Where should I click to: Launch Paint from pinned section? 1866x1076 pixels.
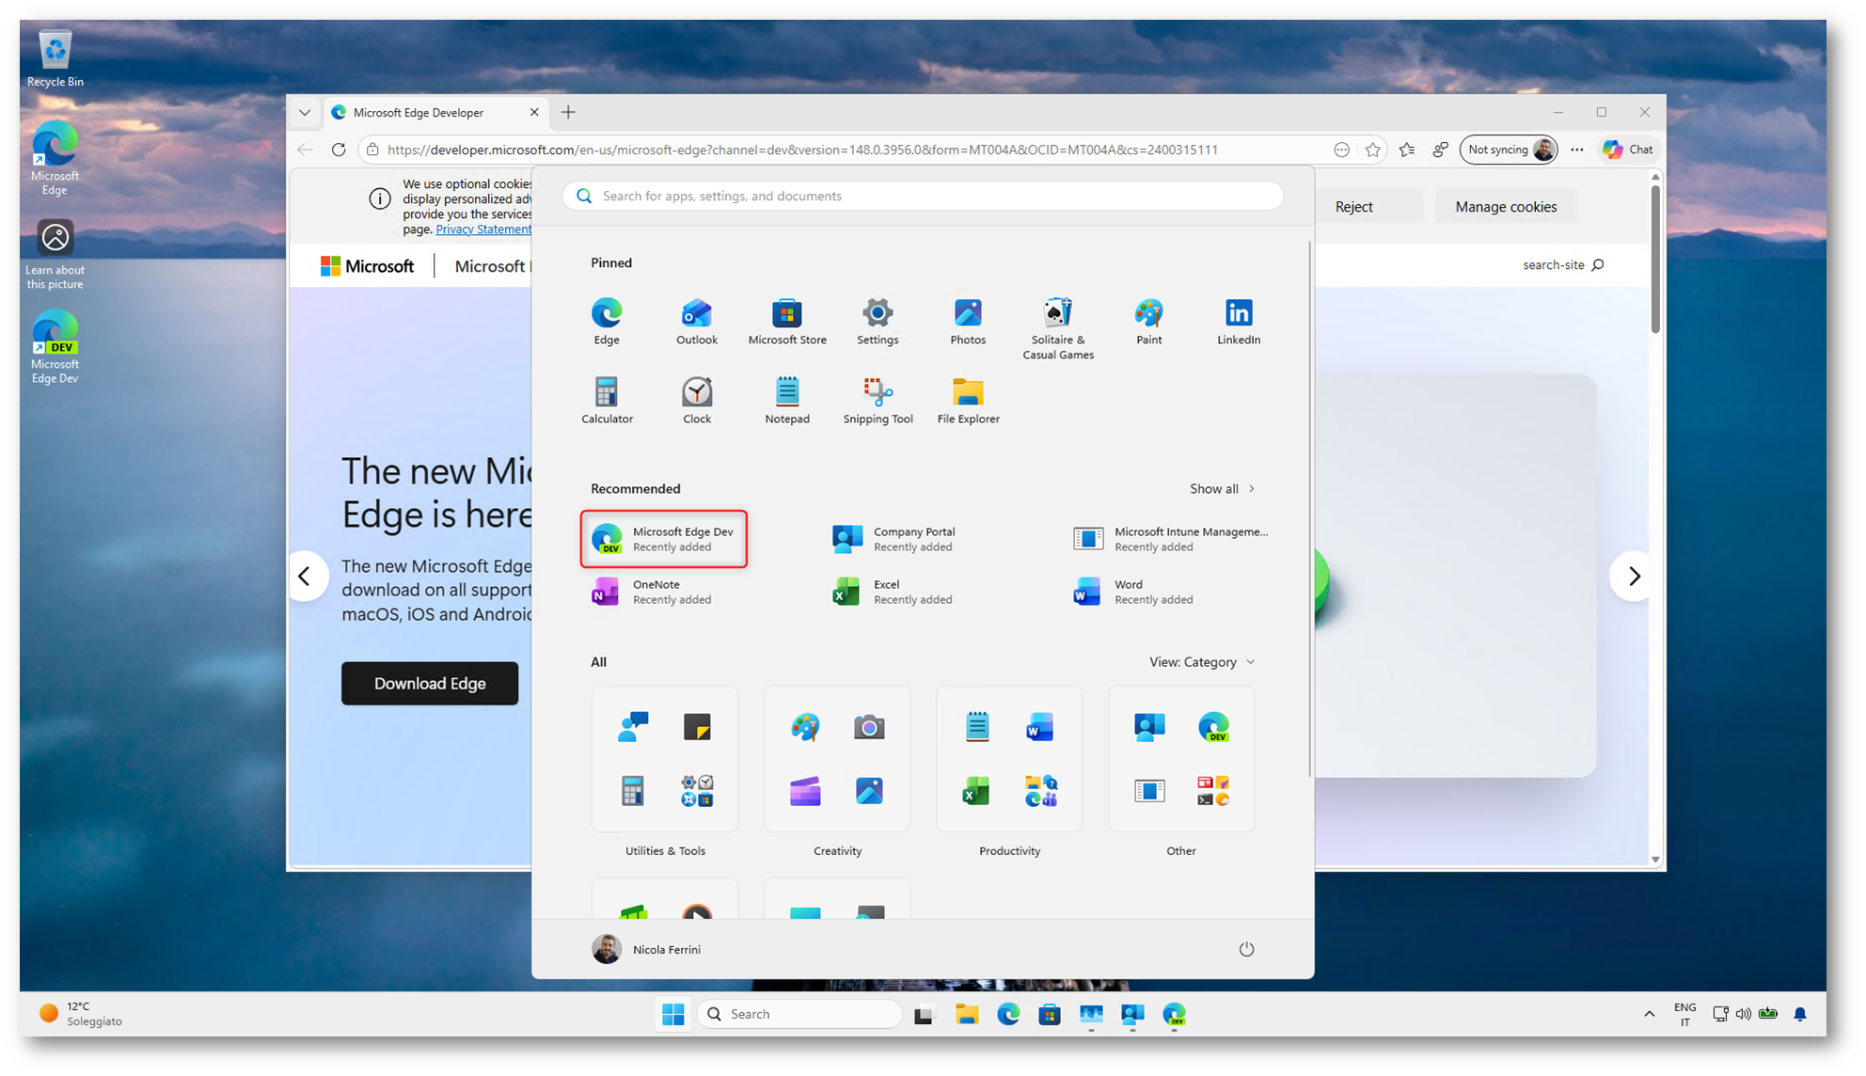click(1147, 321)
